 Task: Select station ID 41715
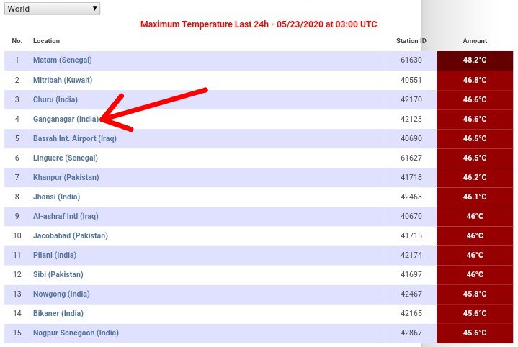tap(411, 236)
